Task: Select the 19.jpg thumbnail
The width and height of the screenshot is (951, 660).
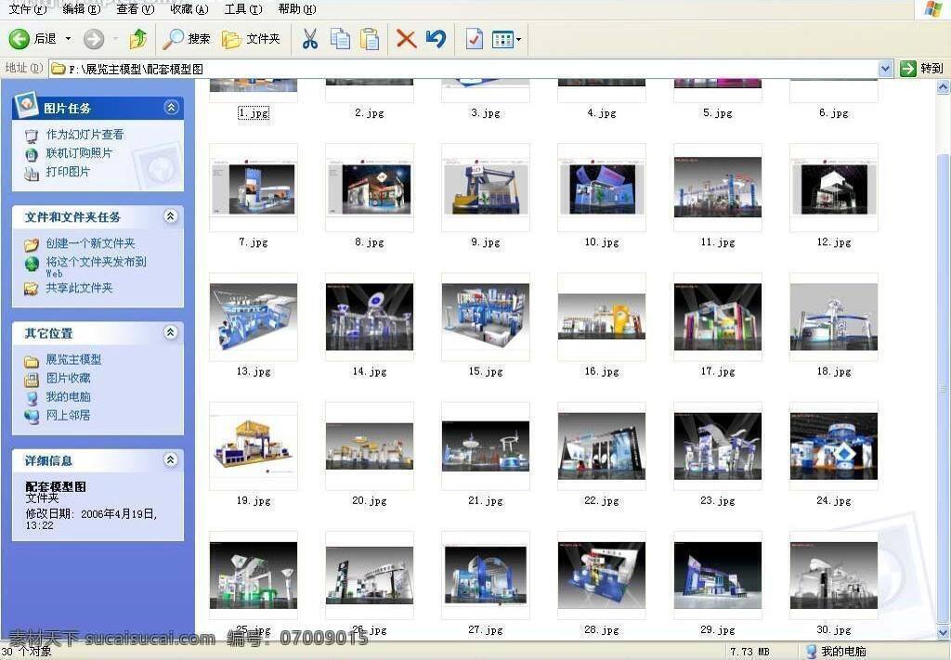Action: tap(254, 446)
